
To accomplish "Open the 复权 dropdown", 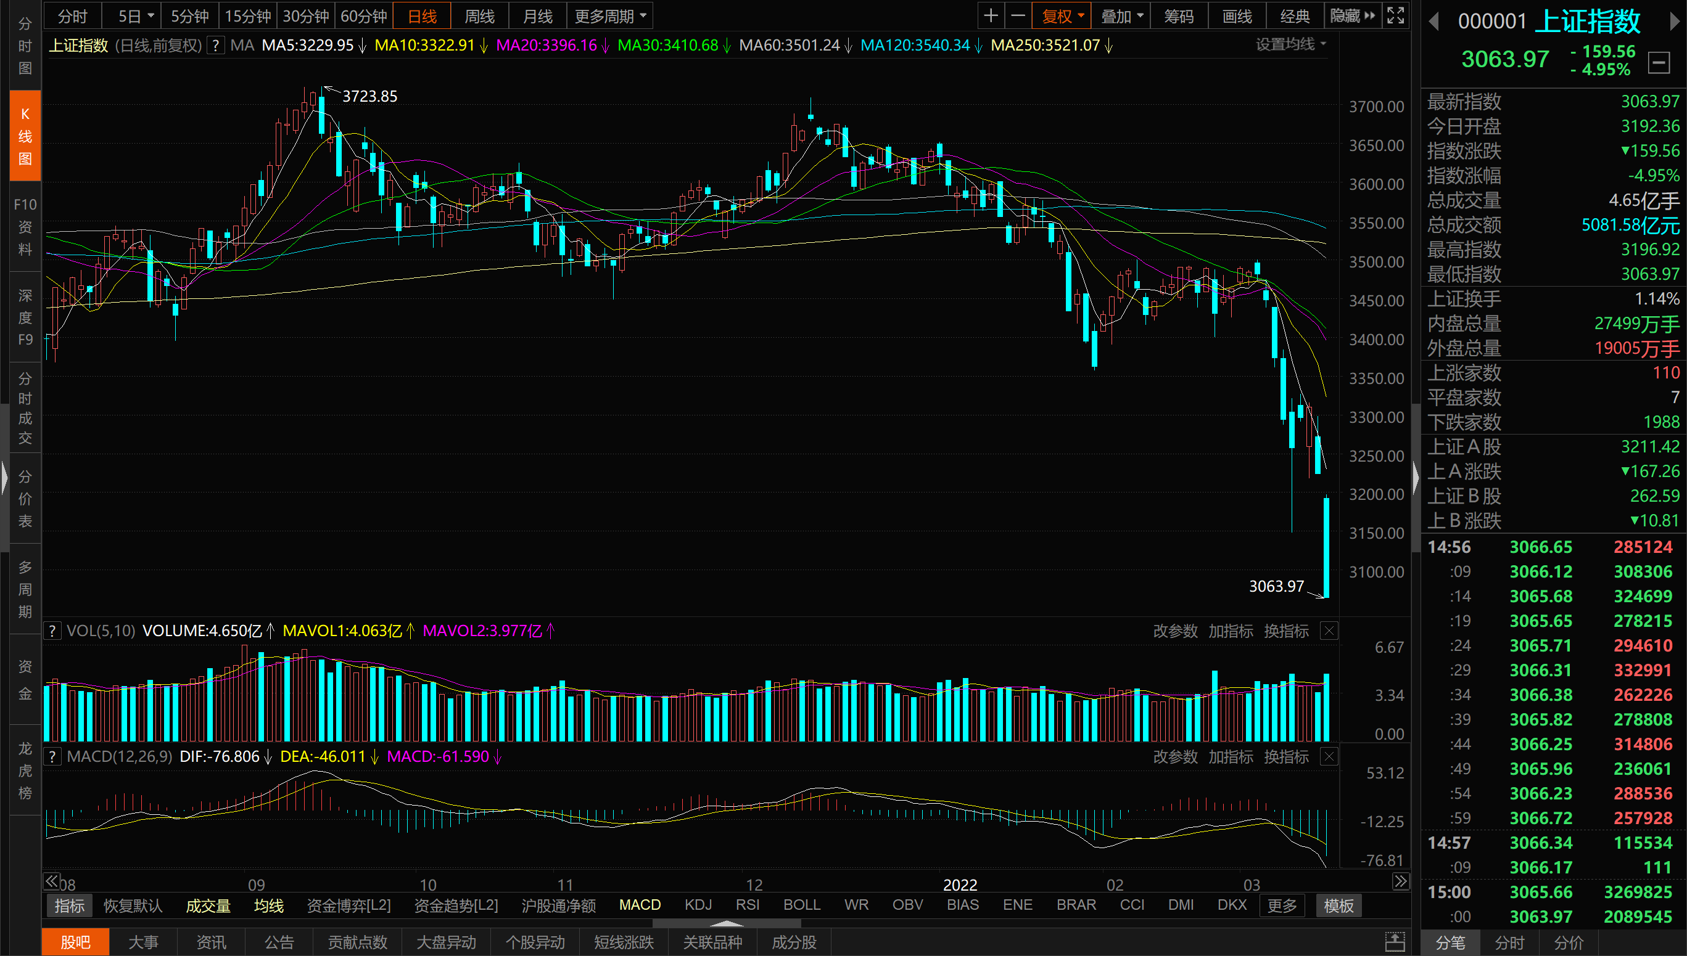I will pos(1062,16).
